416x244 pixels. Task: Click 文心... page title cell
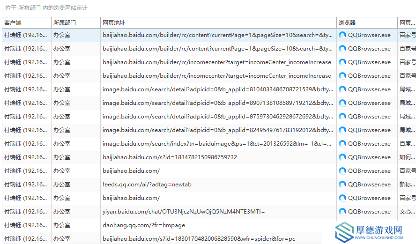(x=407, y=212)
